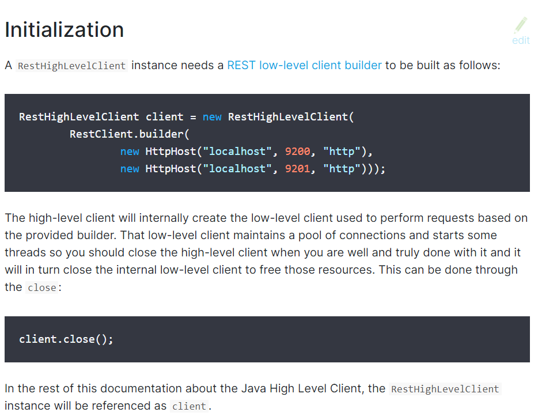Click the text "to be built as follows:"
Screen dimensions: 538x420
pos(442,65)
